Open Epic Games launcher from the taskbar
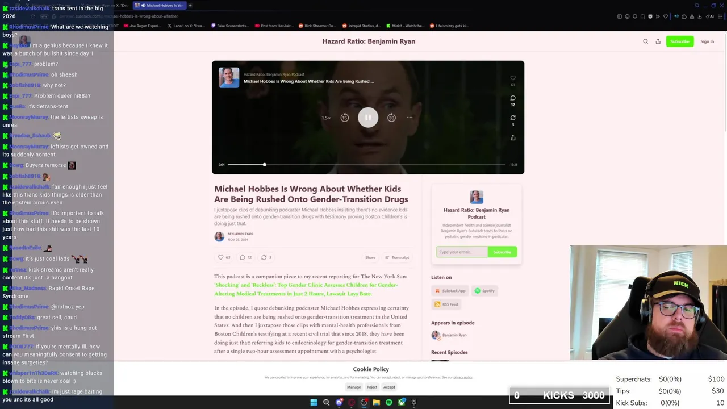This screenshot has height=409, width=727. click(413, 402)
